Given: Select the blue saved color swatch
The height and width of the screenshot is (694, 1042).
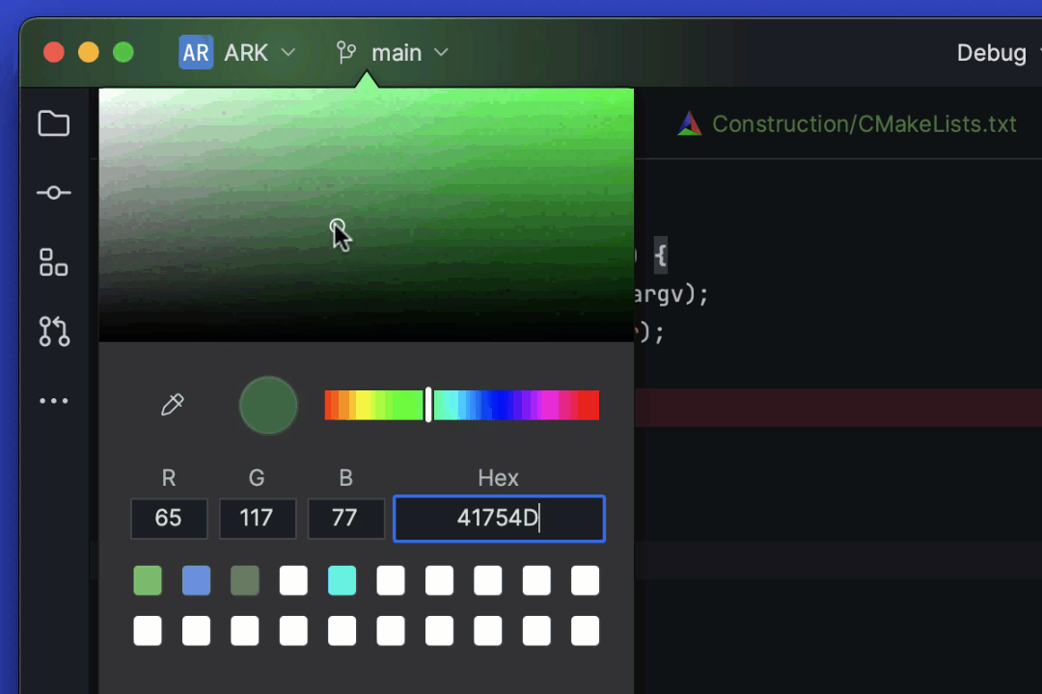Looking at the screenshot, I should [x=196, y=580].
